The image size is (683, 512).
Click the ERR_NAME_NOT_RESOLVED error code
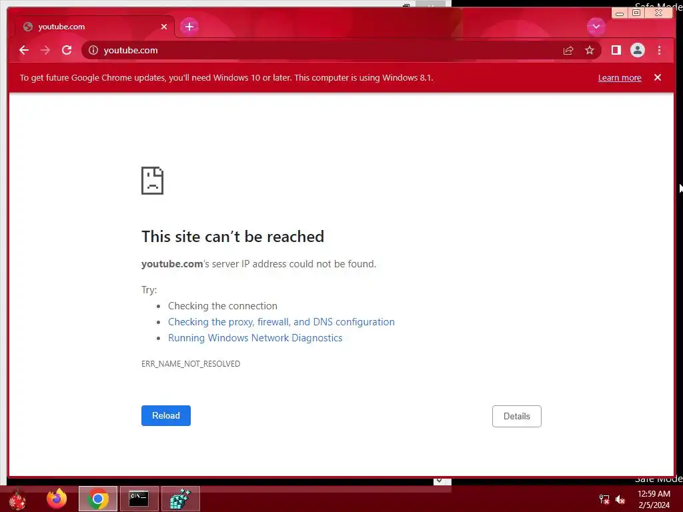191,363
